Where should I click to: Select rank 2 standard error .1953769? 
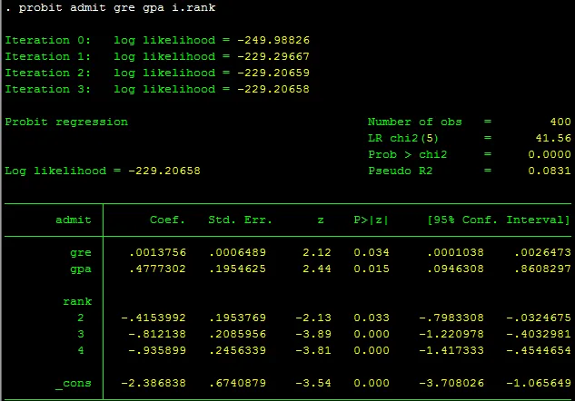pos(238,318)
